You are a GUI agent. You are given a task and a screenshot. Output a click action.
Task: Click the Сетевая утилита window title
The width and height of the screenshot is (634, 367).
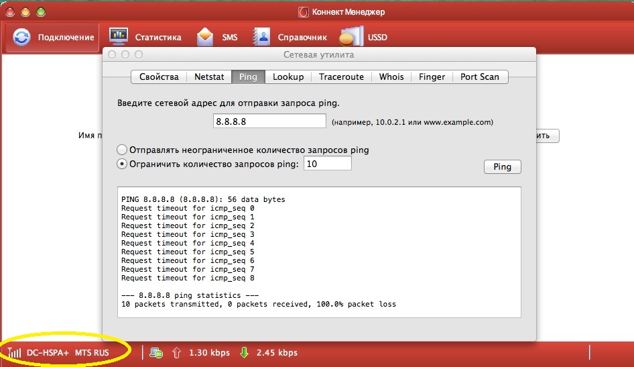coord(318,54)
